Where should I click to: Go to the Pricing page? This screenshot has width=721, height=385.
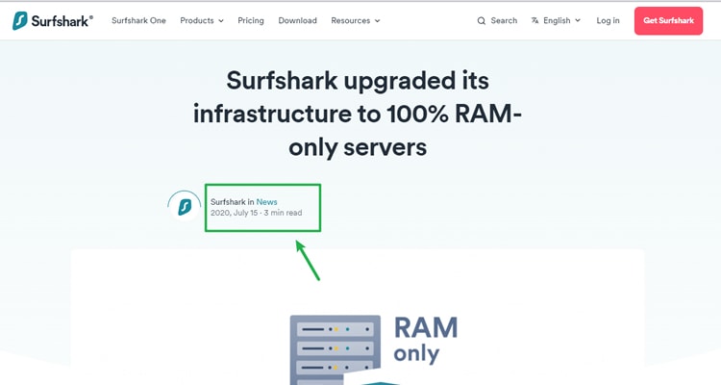click(251, 21)
